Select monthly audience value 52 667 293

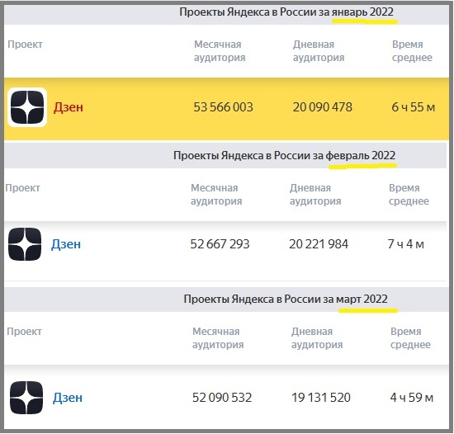tap(220, 244)
